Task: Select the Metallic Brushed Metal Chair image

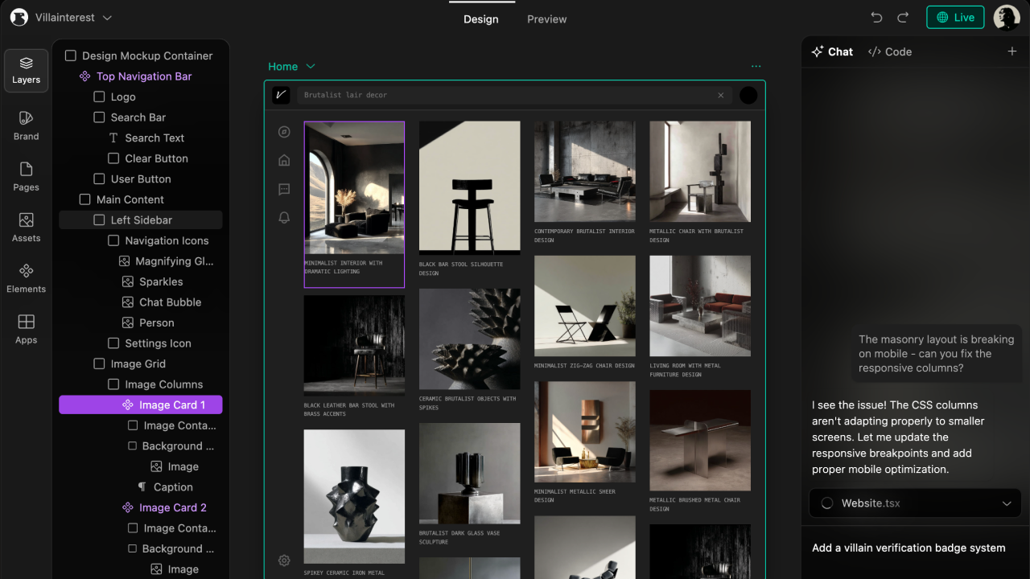Action: pyautogui.click(x=700, y=441)
